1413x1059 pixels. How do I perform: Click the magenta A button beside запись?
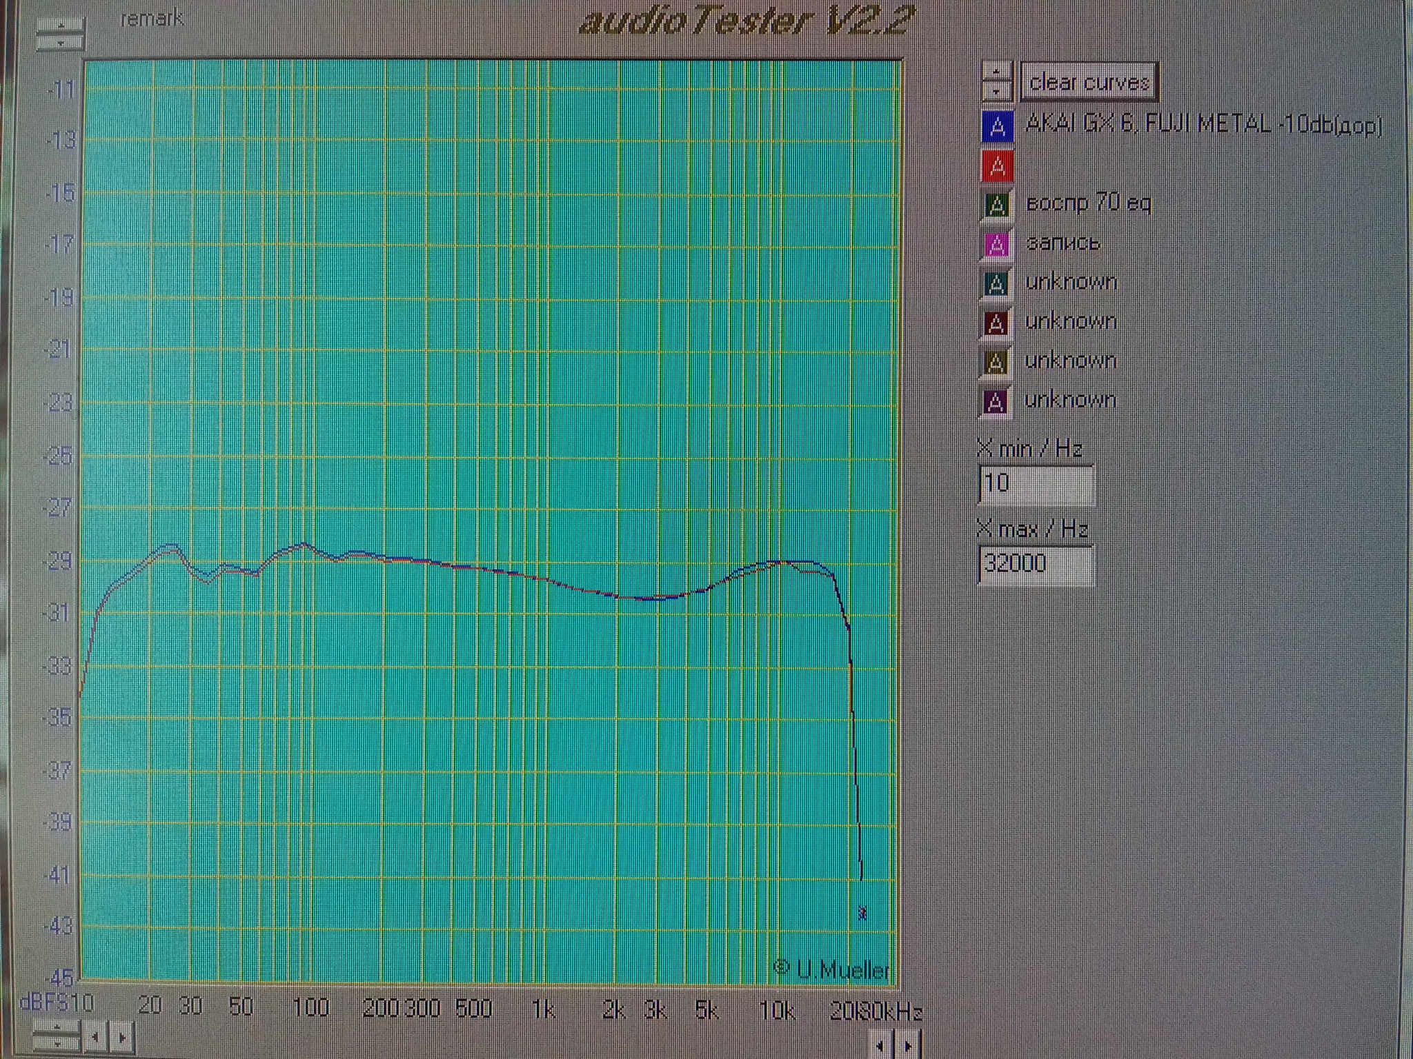click(997, 244)
